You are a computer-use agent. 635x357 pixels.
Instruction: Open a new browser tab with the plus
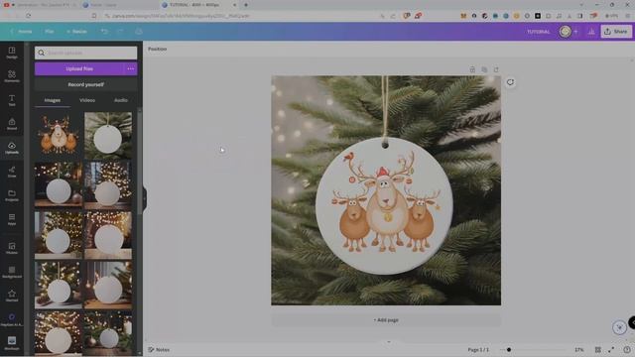point(246,5)
